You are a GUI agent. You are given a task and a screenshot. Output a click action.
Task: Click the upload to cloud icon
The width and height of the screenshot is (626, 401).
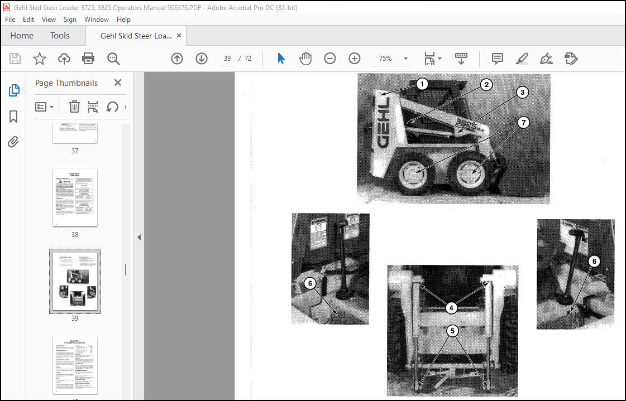64,59
